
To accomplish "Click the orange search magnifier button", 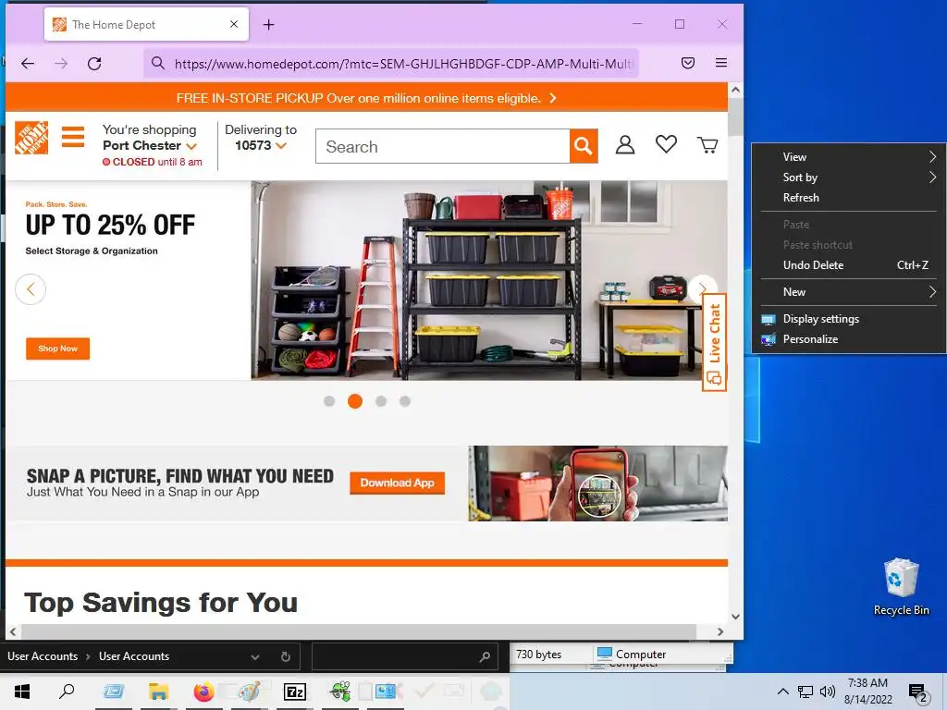I will 584,145.
